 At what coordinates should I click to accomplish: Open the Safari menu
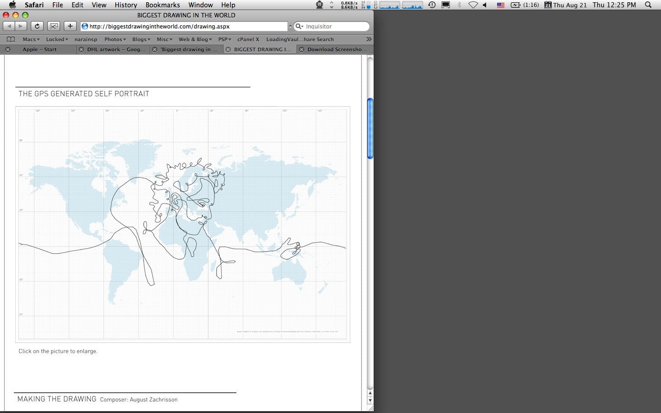[34, 5]
